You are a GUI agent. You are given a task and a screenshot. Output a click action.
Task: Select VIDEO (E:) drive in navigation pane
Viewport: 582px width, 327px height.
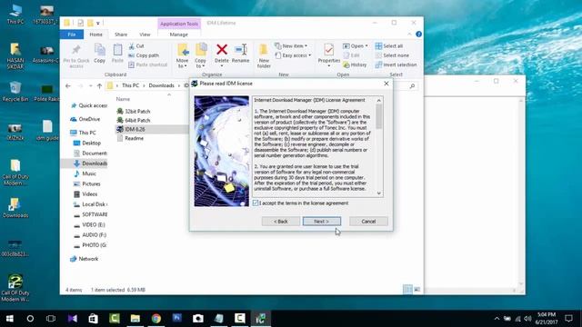90,224
